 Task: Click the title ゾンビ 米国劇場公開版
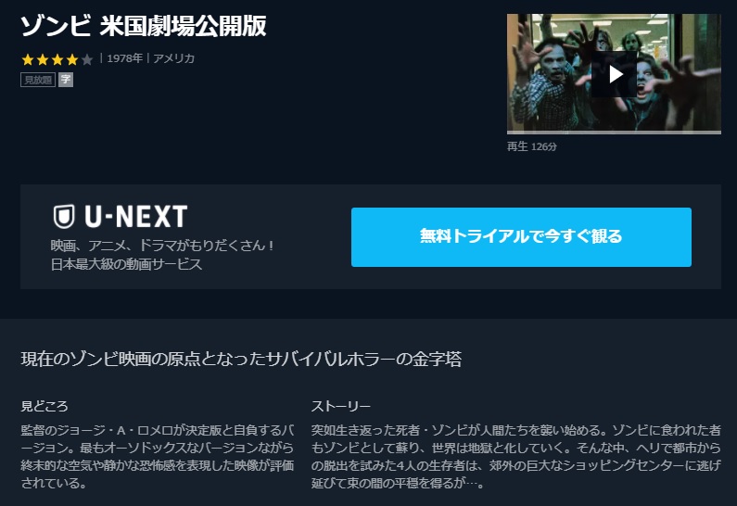(x=144, y=26)
